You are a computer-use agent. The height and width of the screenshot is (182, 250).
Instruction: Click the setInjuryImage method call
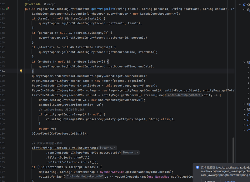[x=63, y=119]
